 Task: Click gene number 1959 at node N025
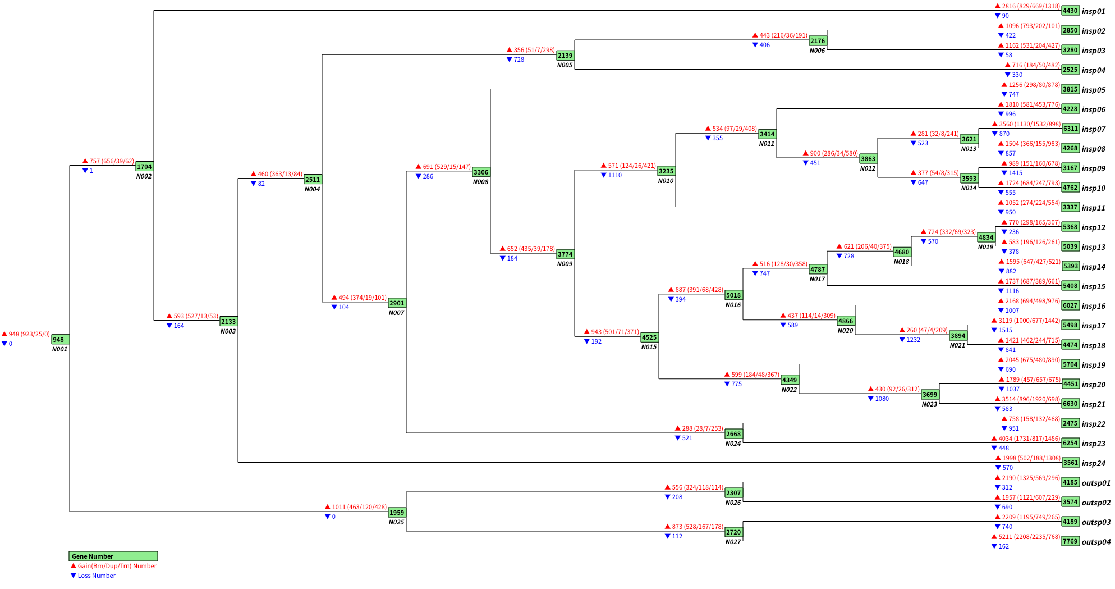click(x=397, y=512)
